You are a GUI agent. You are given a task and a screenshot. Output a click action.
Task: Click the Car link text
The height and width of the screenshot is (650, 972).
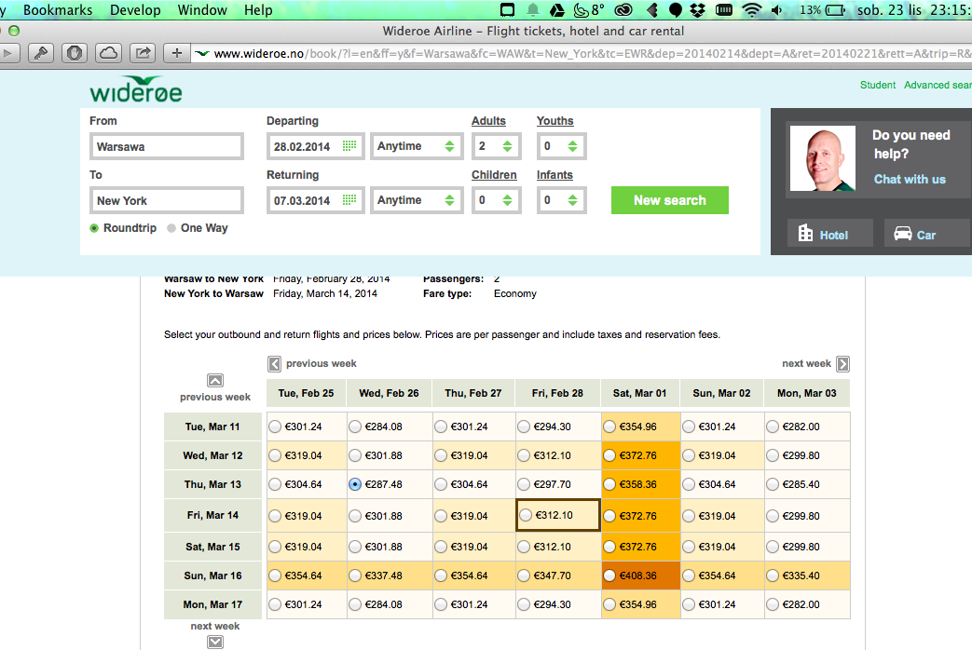[926, 235]
